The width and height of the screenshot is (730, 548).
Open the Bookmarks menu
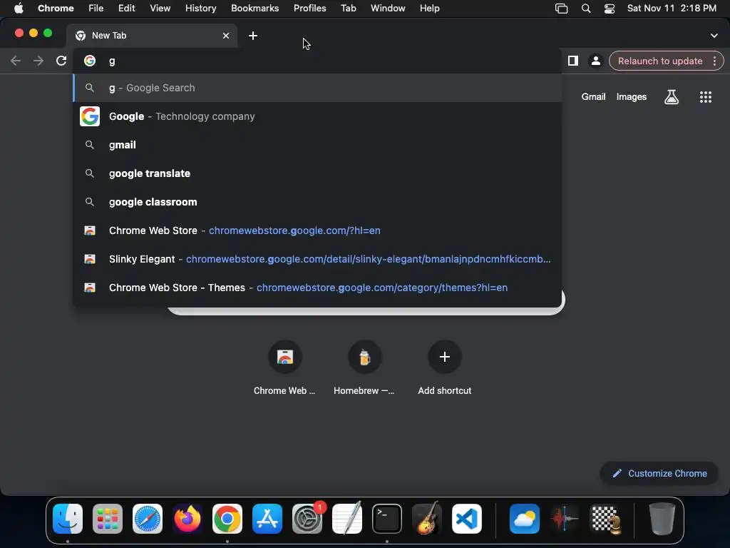[x=255, y=9]
